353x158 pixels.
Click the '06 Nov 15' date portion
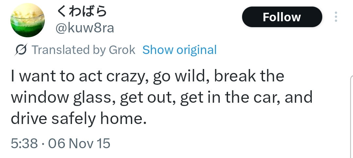click(x=79, y=143)
